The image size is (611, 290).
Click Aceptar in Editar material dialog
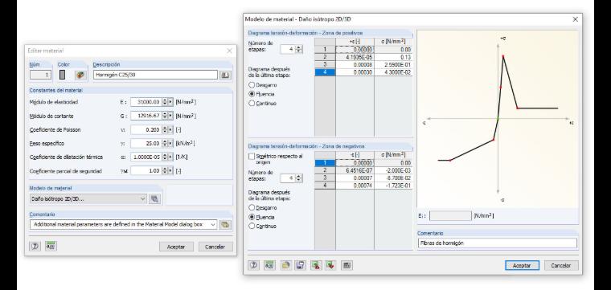(x=176, y=247)
